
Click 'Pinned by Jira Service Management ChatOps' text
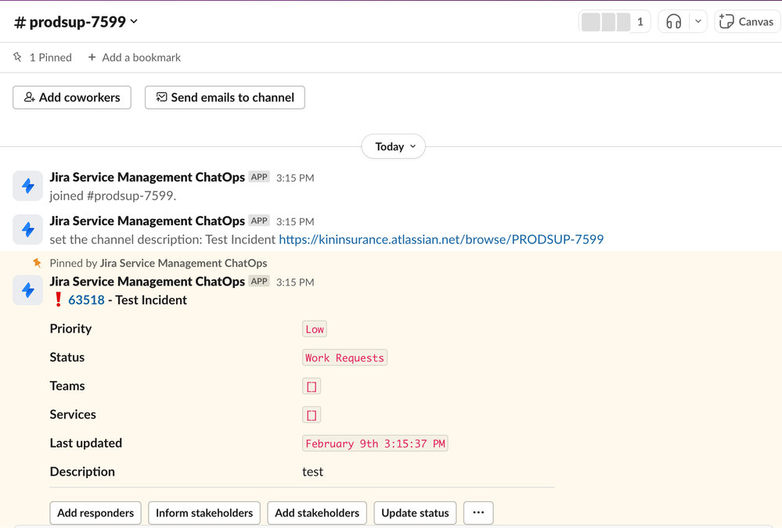click(x=158, y=263)
